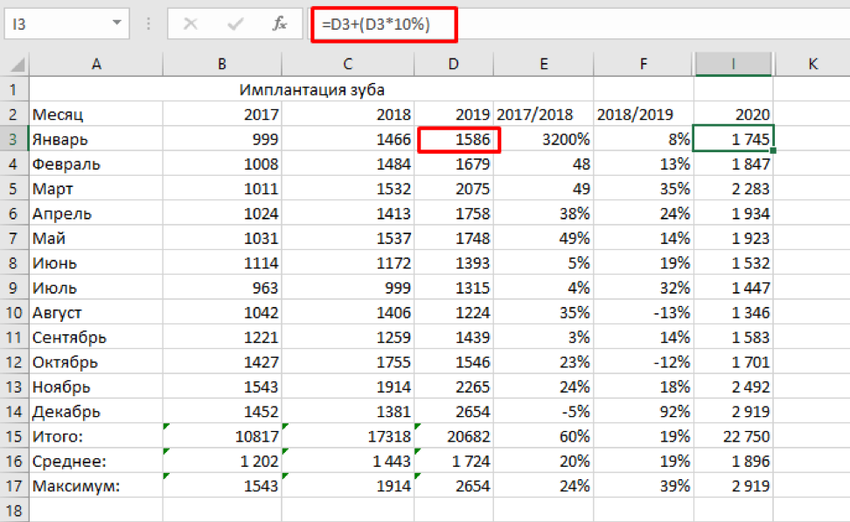Viewport: 850px width, 522px height.
Task: Select the cell showing 39%
Action: [644, 485]
